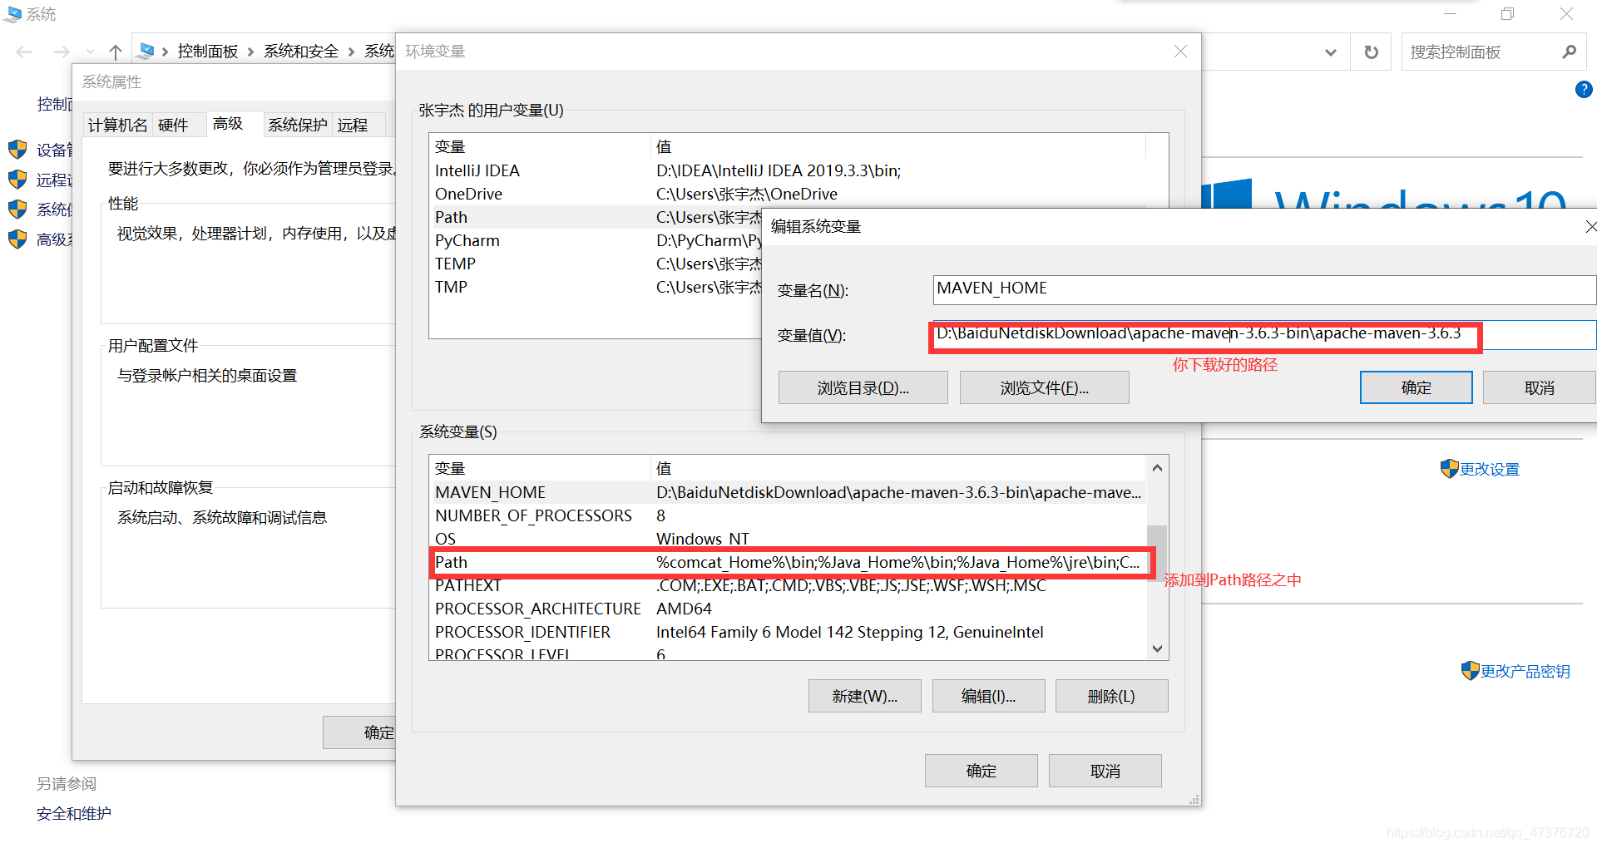Select the PATHEXT system variable row
This screenshot has width=1597, height=848.
tap(789, 585)
